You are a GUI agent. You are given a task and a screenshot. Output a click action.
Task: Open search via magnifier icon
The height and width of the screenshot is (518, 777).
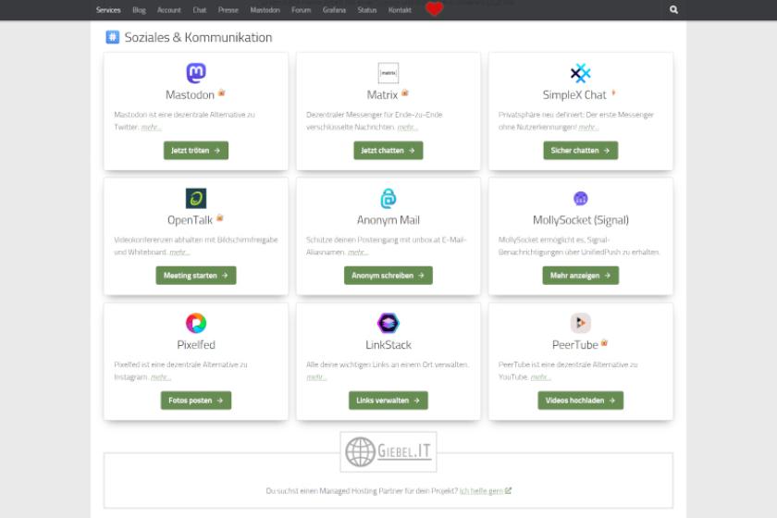(x=673, y=9)
